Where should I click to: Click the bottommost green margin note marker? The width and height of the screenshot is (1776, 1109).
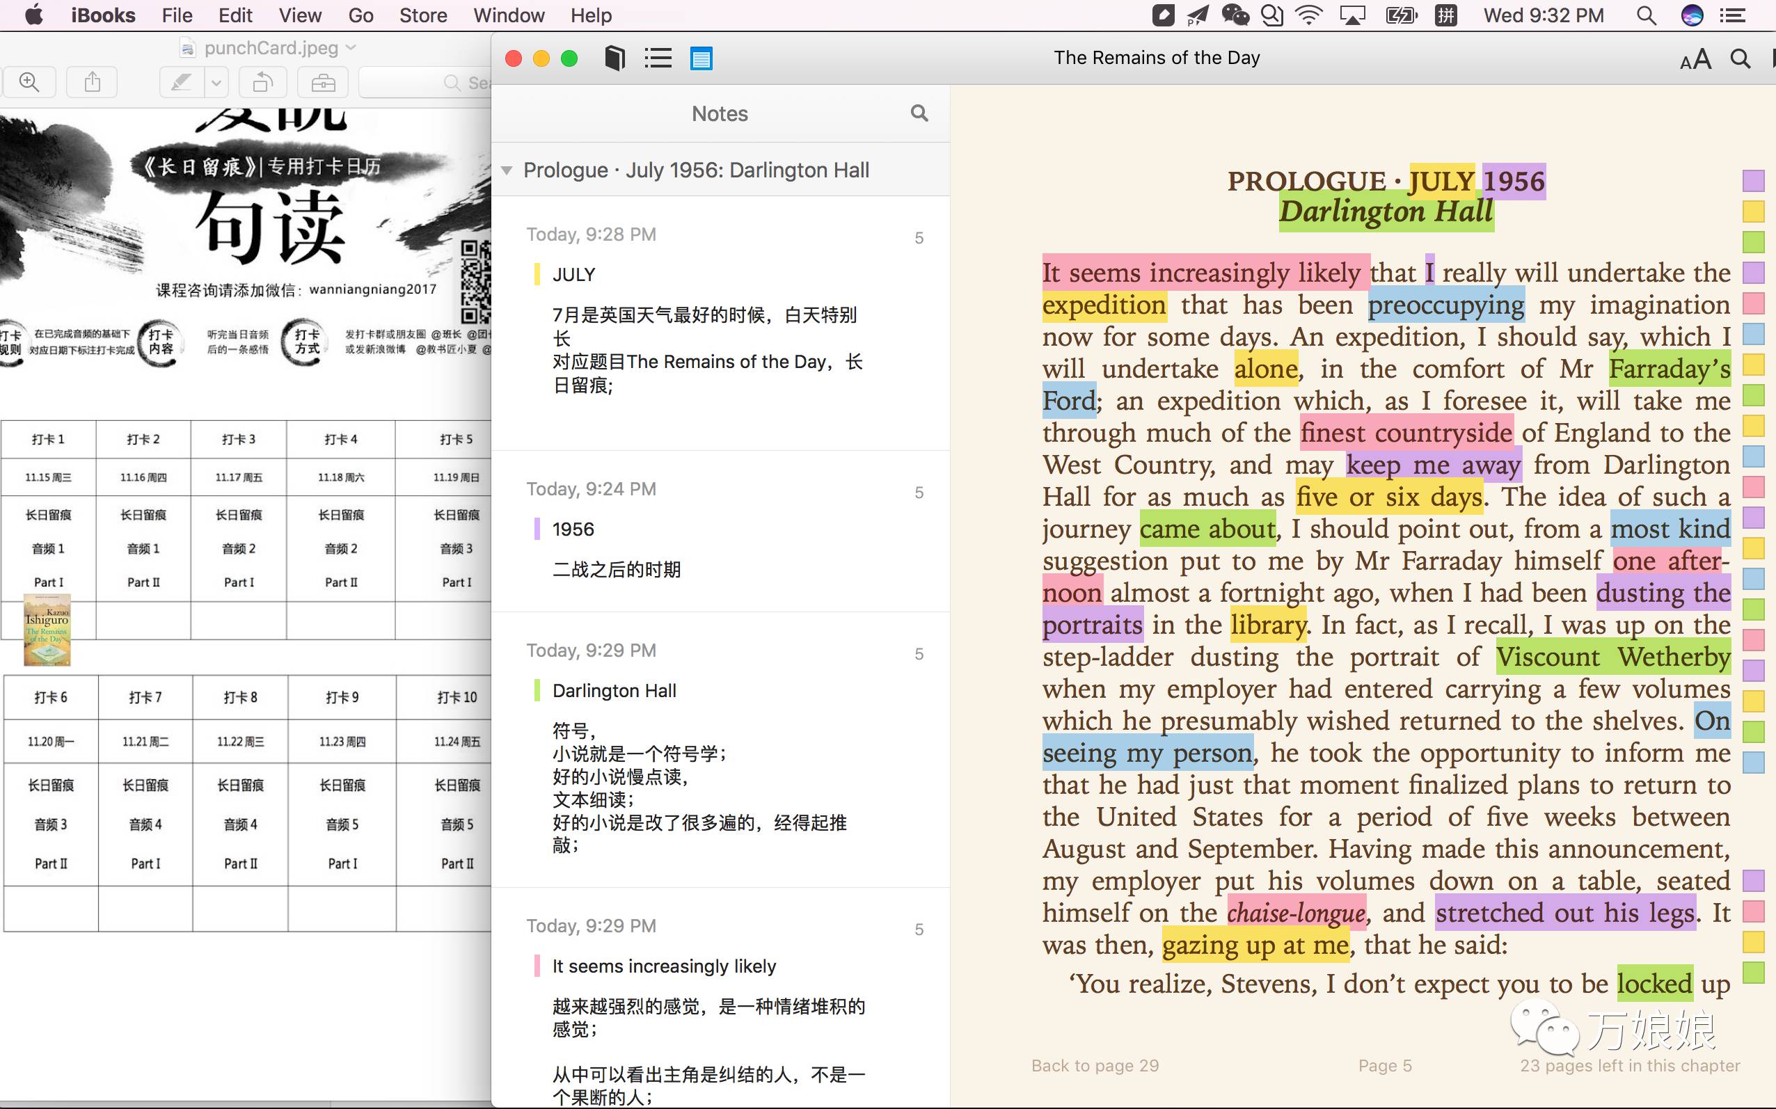pyautogui.click(x=1753, y=972)
